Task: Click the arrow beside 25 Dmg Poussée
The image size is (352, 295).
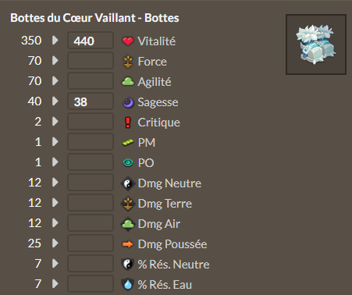Action: (55, 243)
